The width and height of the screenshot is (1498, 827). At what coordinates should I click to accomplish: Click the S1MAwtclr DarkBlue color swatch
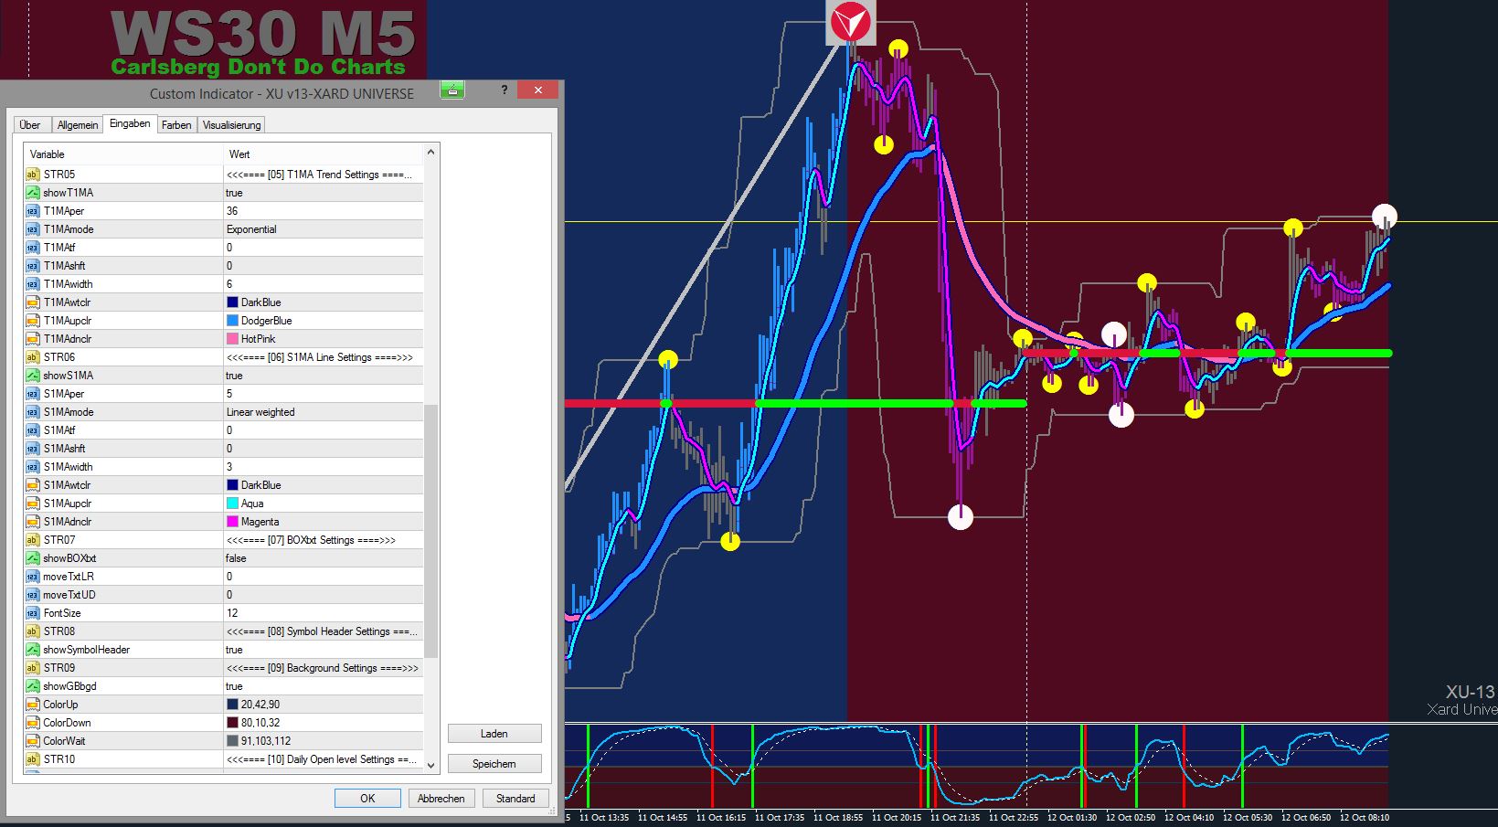coord(232,485)
